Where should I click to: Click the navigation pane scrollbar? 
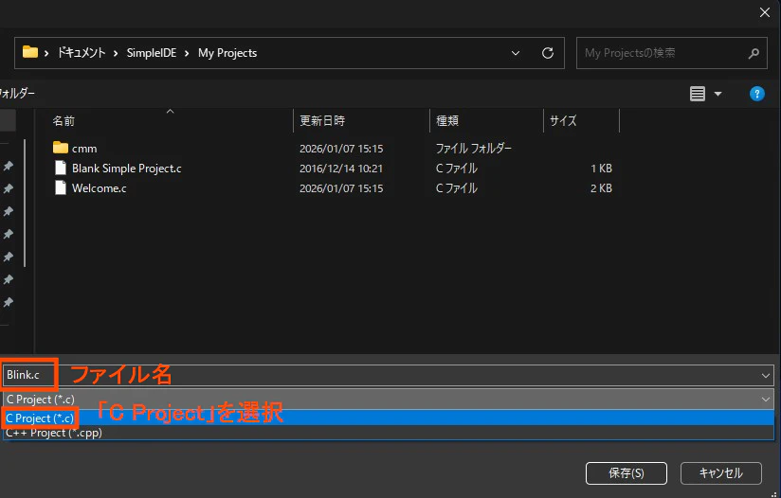click(x=25, y=203)
